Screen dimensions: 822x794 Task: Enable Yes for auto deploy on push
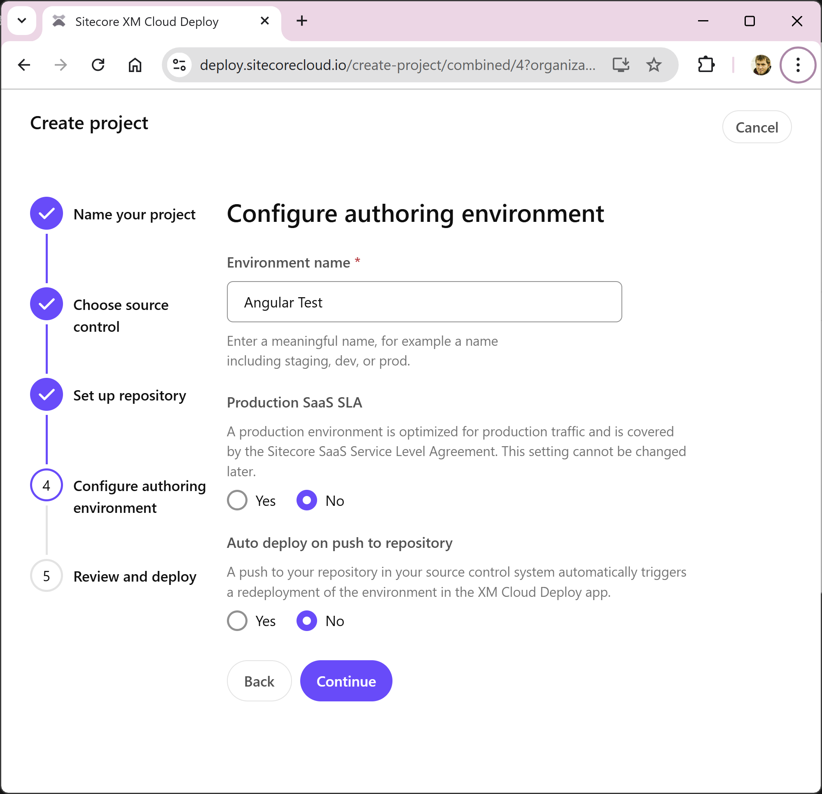pos(237,620)
